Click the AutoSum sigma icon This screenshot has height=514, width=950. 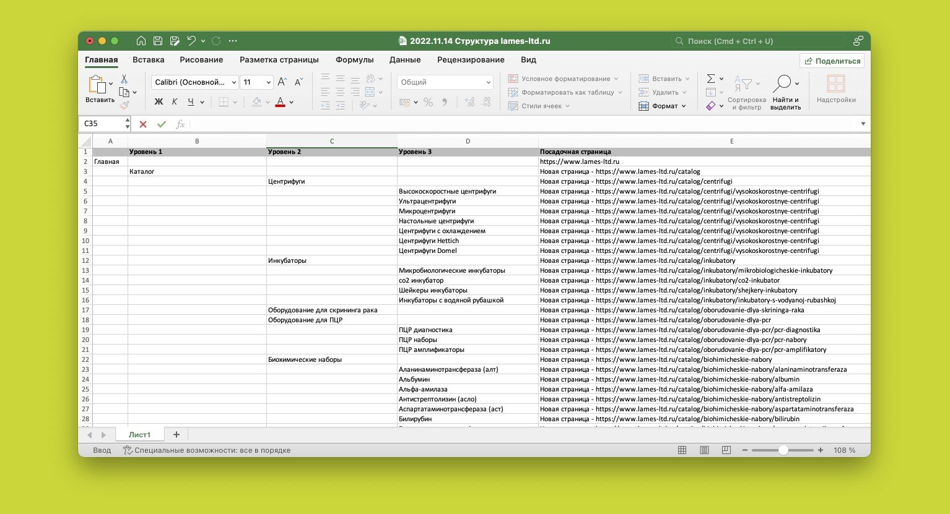click(711, 79)
